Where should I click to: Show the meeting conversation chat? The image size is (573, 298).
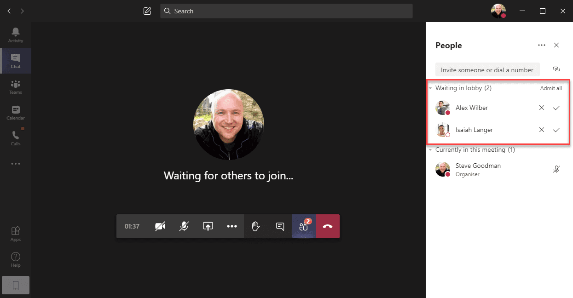click(x=280, y=226)
